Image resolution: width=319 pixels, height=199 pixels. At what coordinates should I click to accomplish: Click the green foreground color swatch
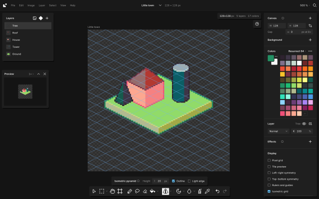coord(270,58)
